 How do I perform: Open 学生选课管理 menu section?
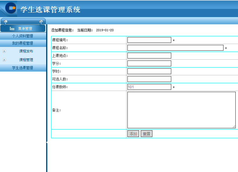pyautogui.click(x=23, y=68)
